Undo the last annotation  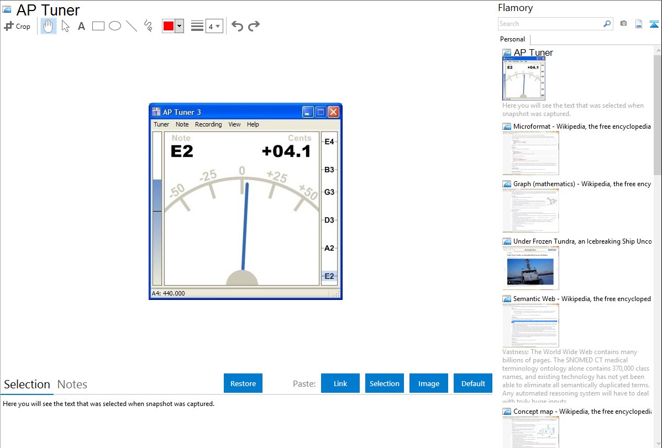(x=237, y=26)
